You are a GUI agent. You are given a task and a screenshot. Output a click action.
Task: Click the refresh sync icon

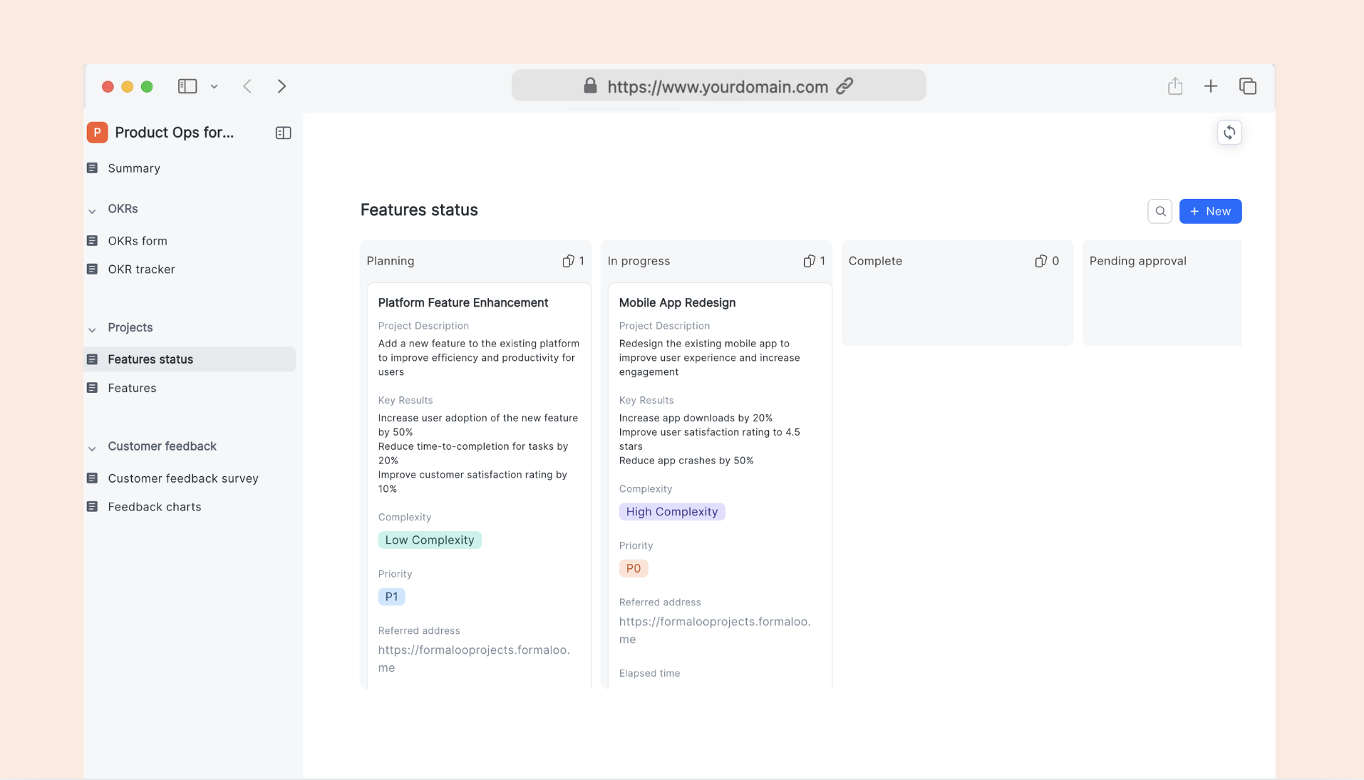1229,133
